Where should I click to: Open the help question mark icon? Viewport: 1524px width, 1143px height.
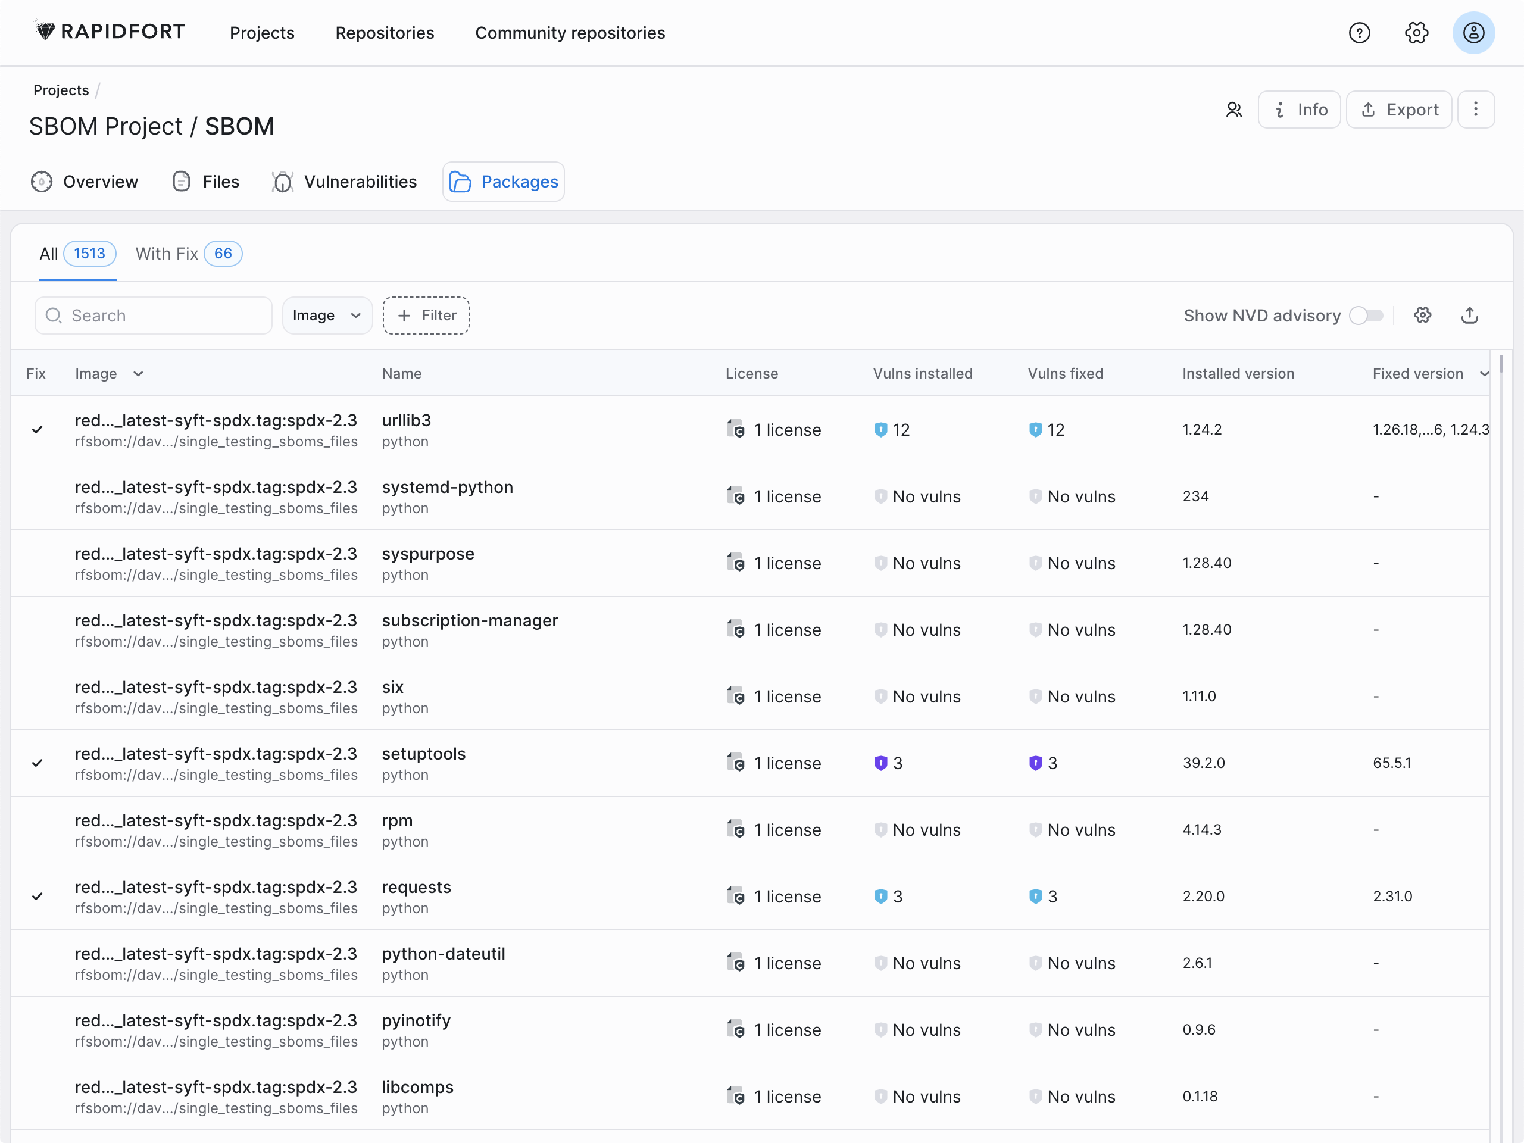tap(1359, 32)
